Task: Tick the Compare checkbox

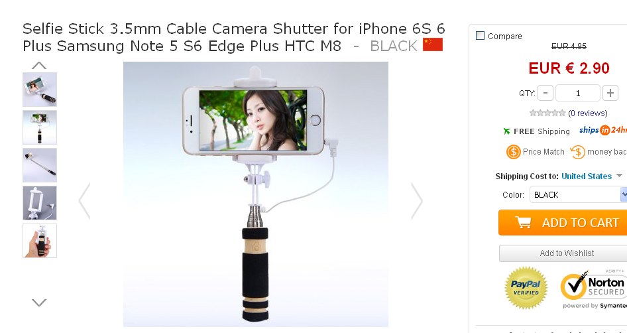Action: coord(480,36)
